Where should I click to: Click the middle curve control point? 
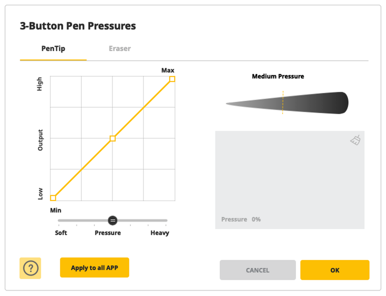click(x=112, y=139)
